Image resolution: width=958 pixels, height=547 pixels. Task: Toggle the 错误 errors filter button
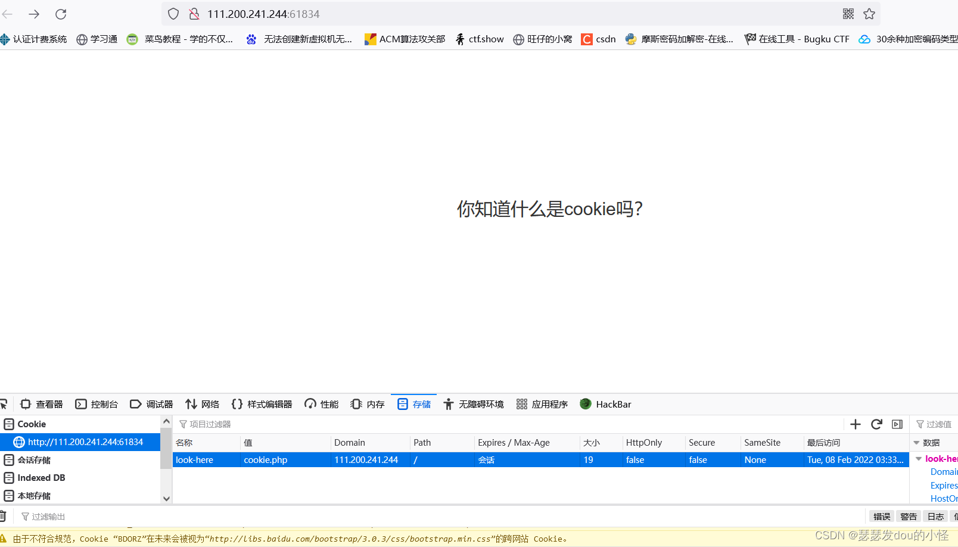(881, 517)
